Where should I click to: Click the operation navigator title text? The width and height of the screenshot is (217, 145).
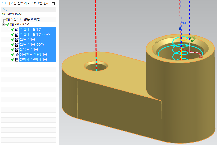(25, 3)
